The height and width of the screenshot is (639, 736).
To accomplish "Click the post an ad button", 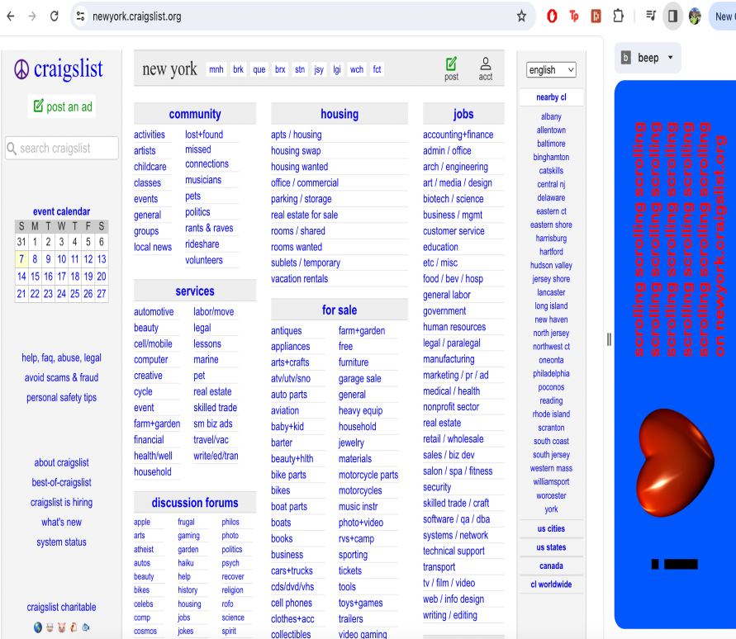I will click(63, 106).
